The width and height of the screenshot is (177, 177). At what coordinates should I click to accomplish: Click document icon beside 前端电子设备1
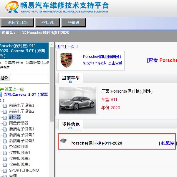tap(5, 106)
